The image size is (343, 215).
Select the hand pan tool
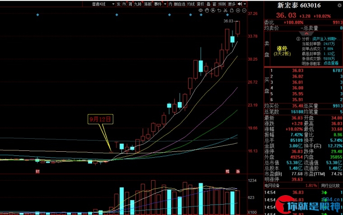(207, 10)
